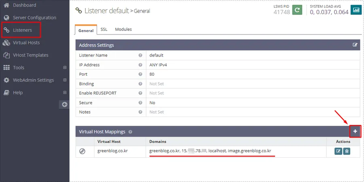The image size is (364, 182).
Task: Expand the Help menu
Action: [x=65, y=93]
